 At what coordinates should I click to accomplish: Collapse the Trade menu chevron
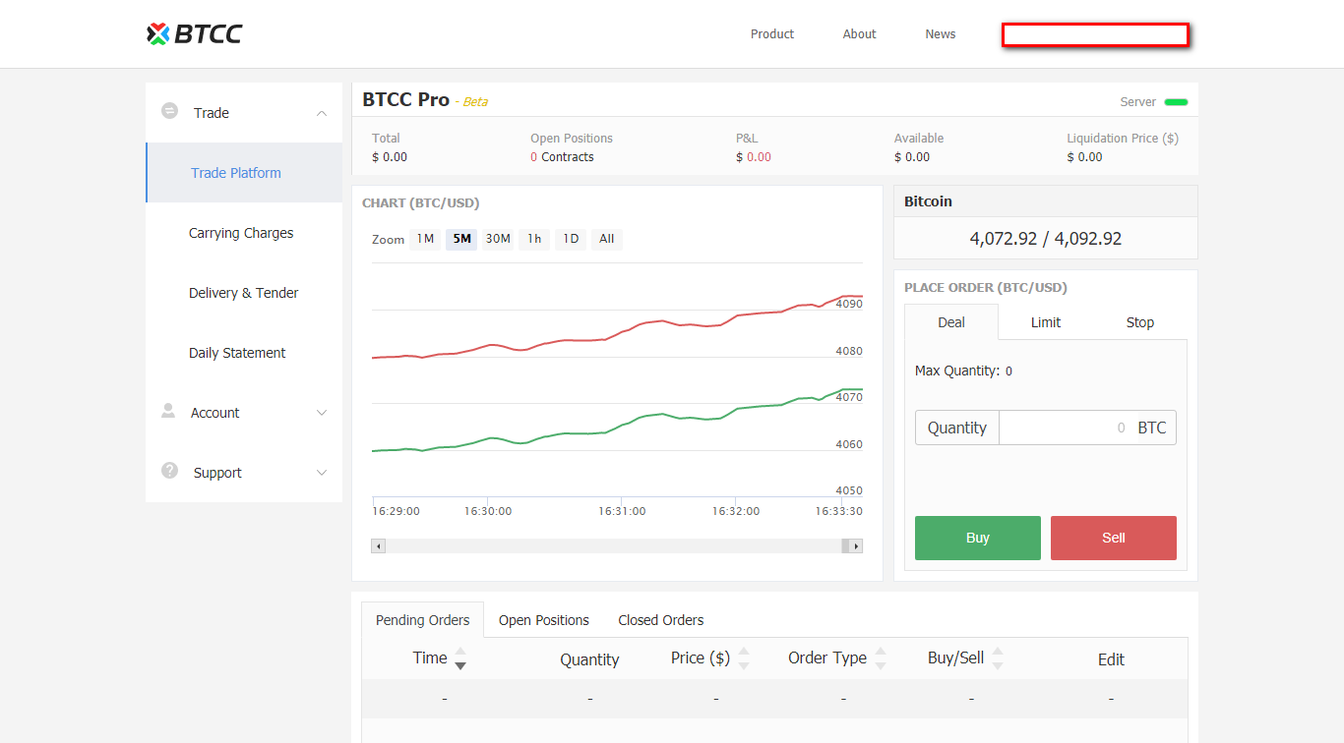[322, 113]
